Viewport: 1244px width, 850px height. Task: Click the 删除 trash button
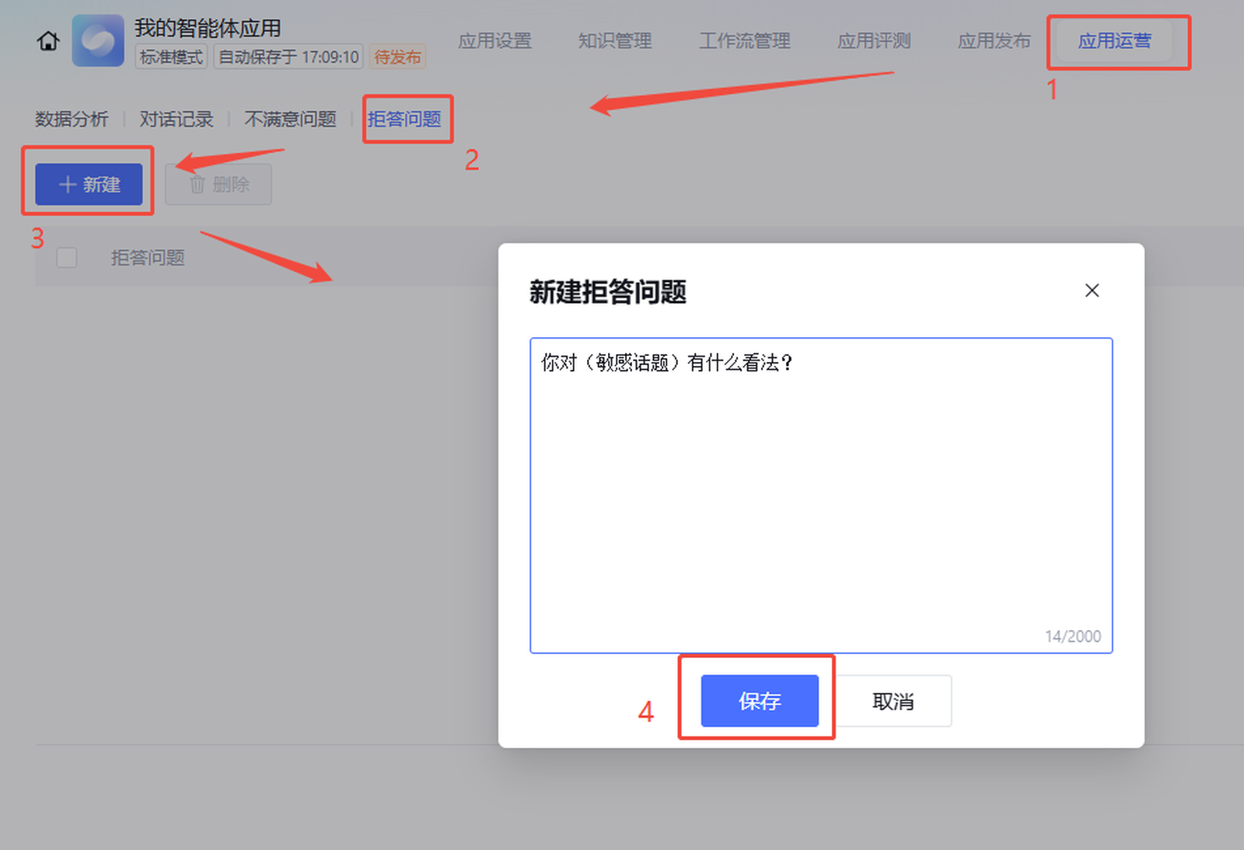pyautogui.click(x=218, y=185)
